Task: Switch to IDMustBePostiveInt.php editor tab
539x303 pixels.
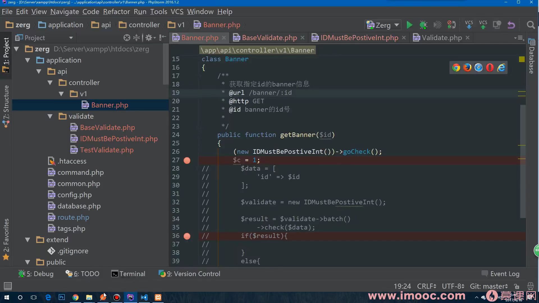Action: pyautogui.click(x=359, y=38)
